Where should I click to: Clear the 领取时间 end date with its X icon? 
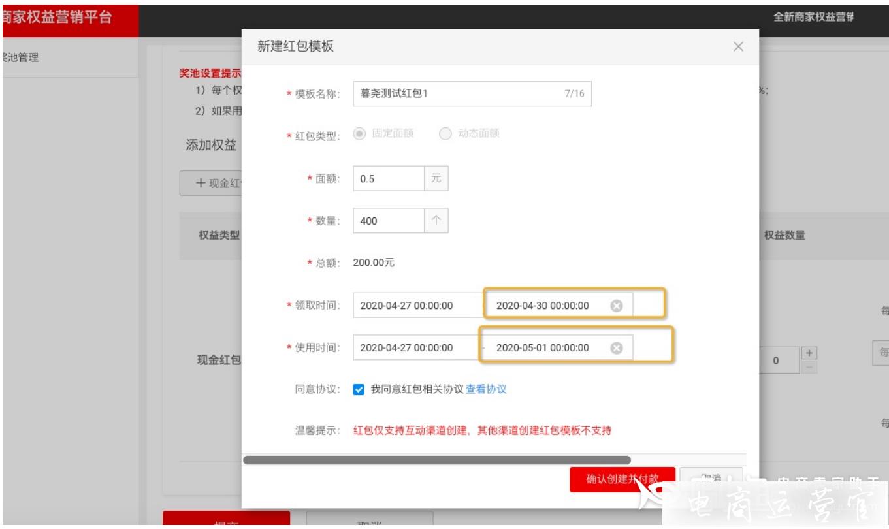point(615,306)
